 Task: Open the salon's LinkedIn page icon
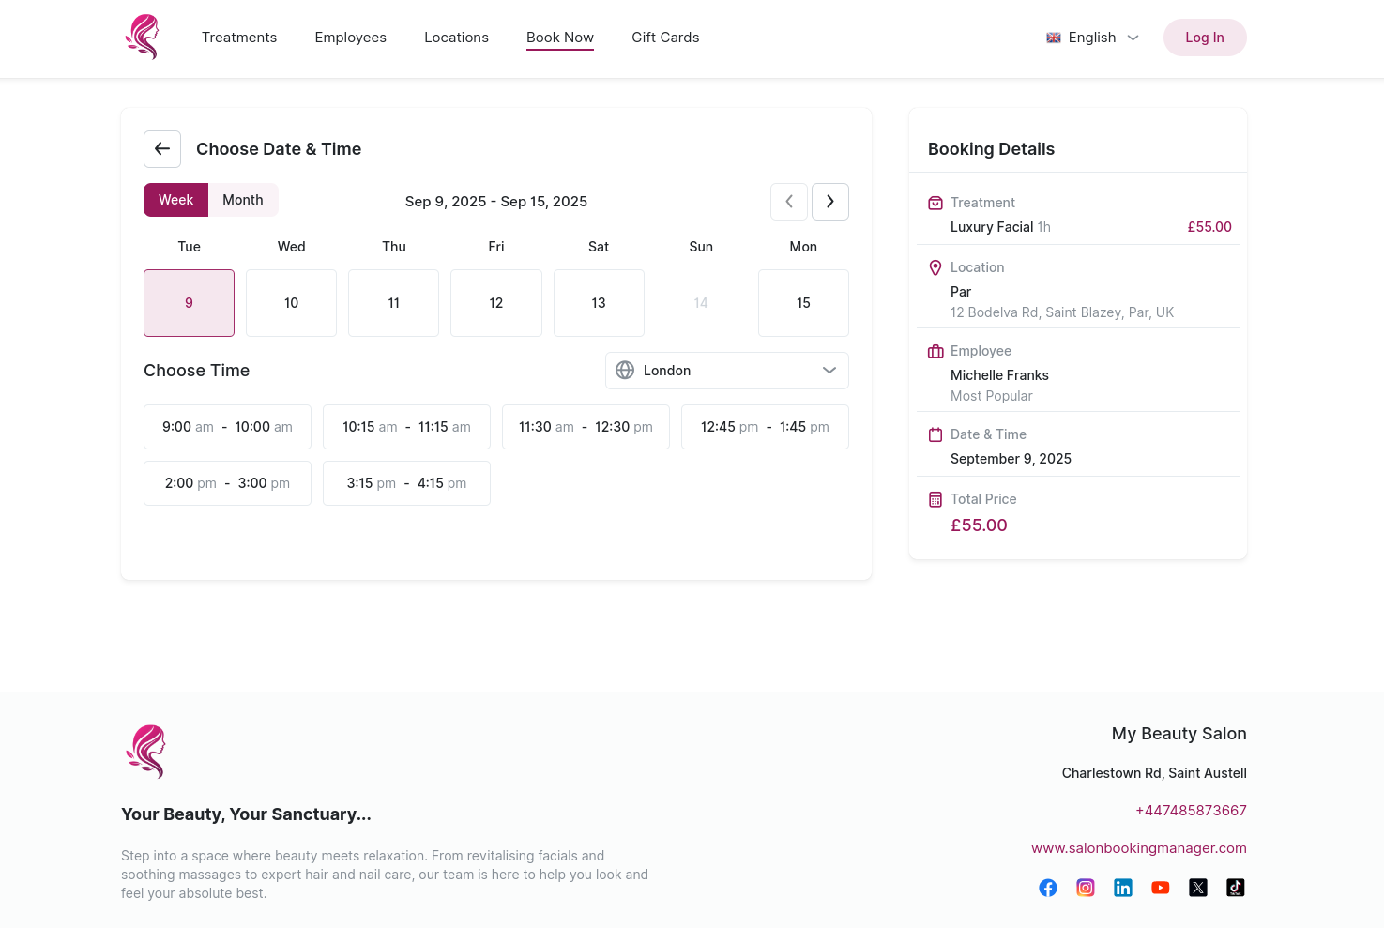1123,888
